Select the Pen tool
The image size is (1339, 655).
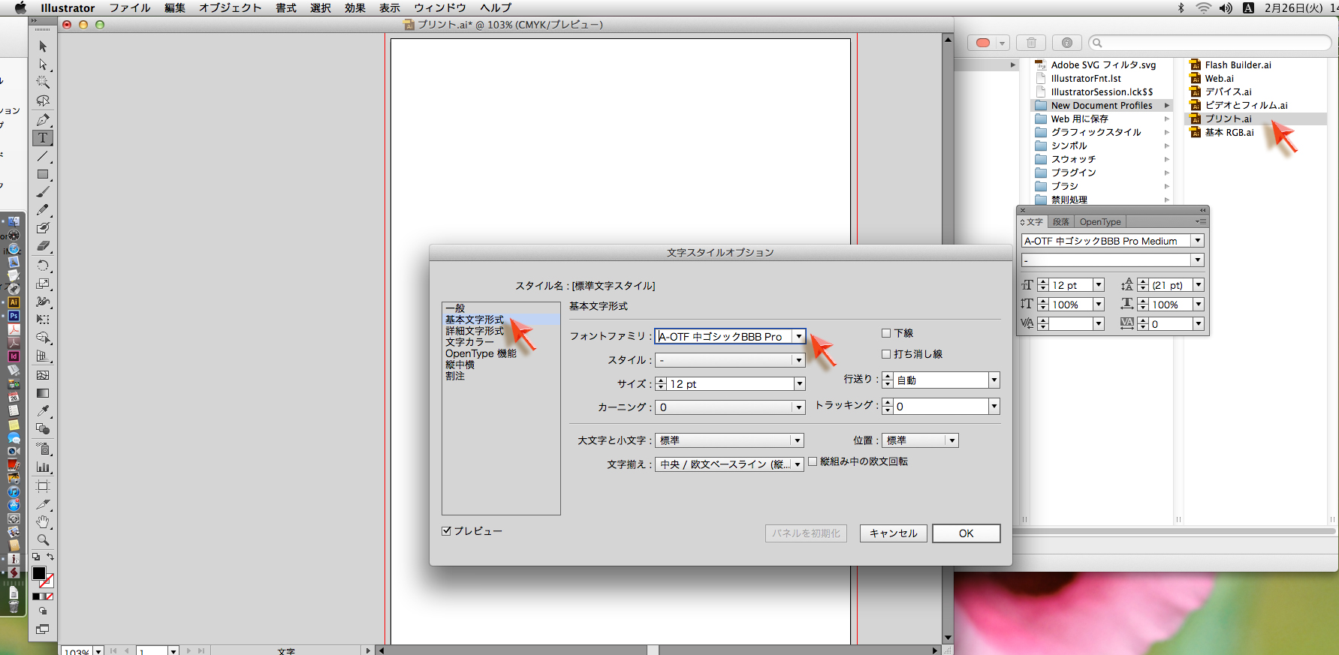tap(43, 120)
